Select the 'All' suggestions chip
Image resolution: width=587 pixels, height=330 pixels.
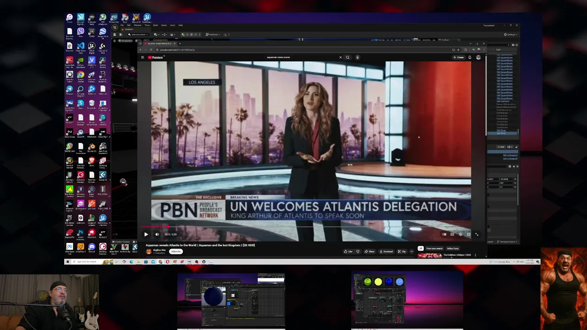tap(421, 248)
